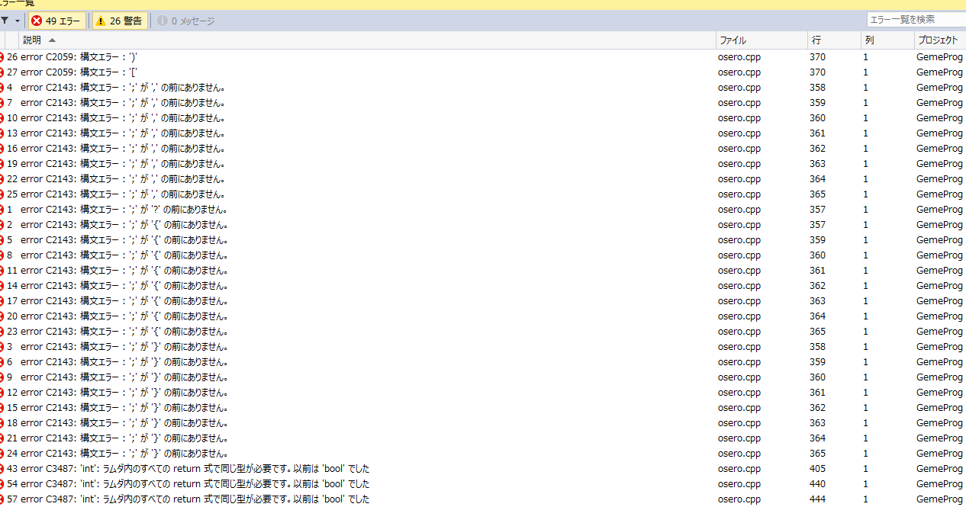966x507 pixels.
Task: Sort by the 列 column header
Action: point(869,40)
